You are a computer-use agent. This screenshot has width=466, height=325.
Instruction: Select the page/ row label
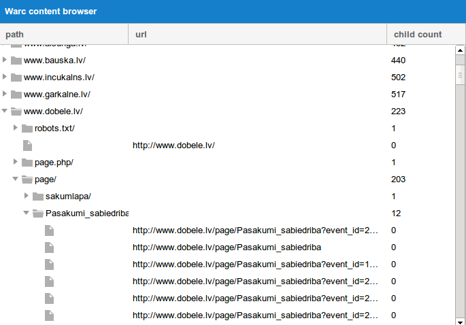click(46, 179)
